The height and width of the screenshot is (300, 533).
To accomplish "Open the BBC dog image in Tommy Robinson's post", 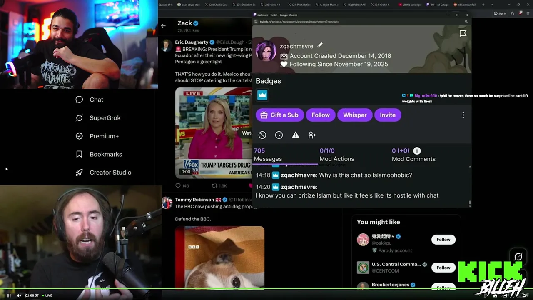I will (219, 257).
